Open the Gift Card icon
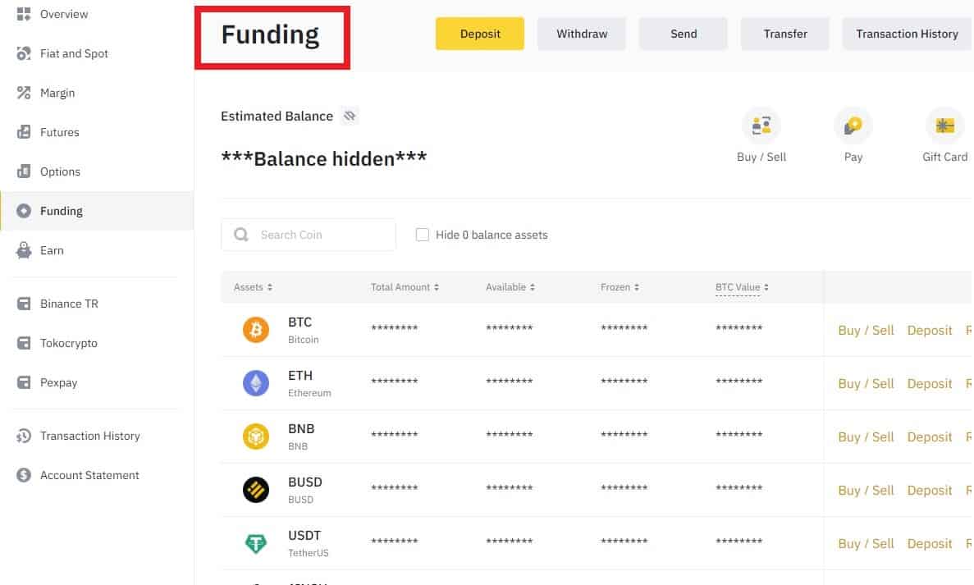This screenshot has width=974, height=585. 944,126
